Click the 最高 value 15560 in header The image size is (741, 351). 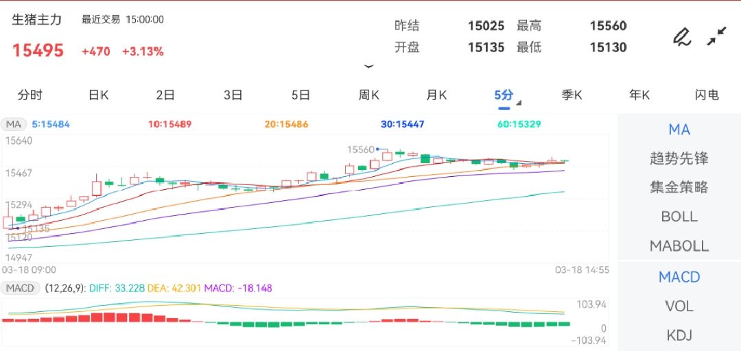pos(608,25)
